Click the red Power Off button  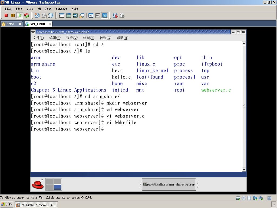click(6, 15)
